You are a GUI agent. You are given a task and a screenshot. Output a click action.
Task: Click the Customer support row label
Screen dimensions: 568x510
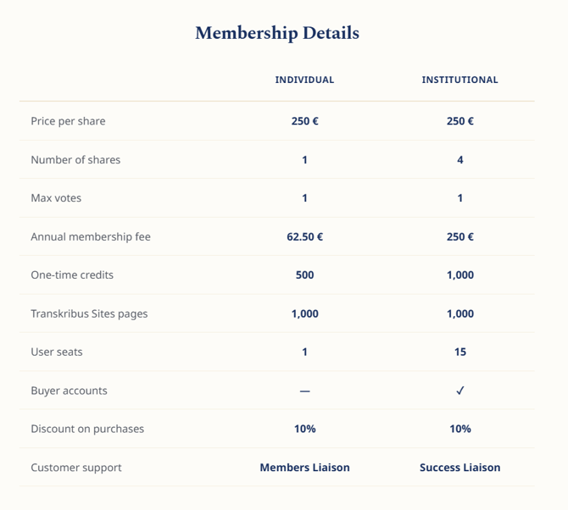pyautogui.click(x=76, y=468)
